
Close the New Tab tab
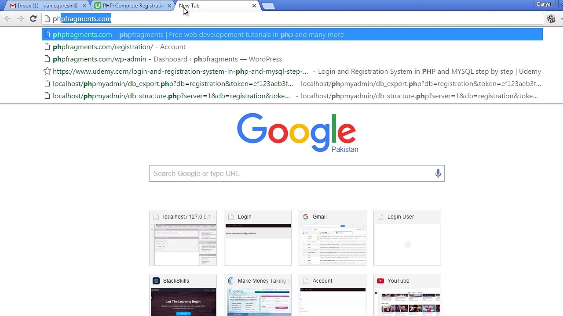pyautogui.click(x=254, y=6)
